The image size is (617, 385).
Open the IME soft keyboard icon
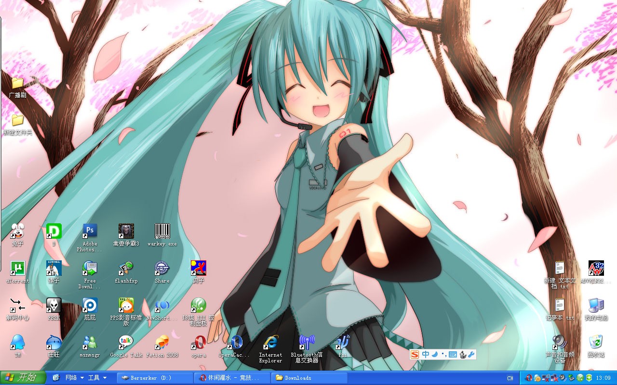(453, 355)
